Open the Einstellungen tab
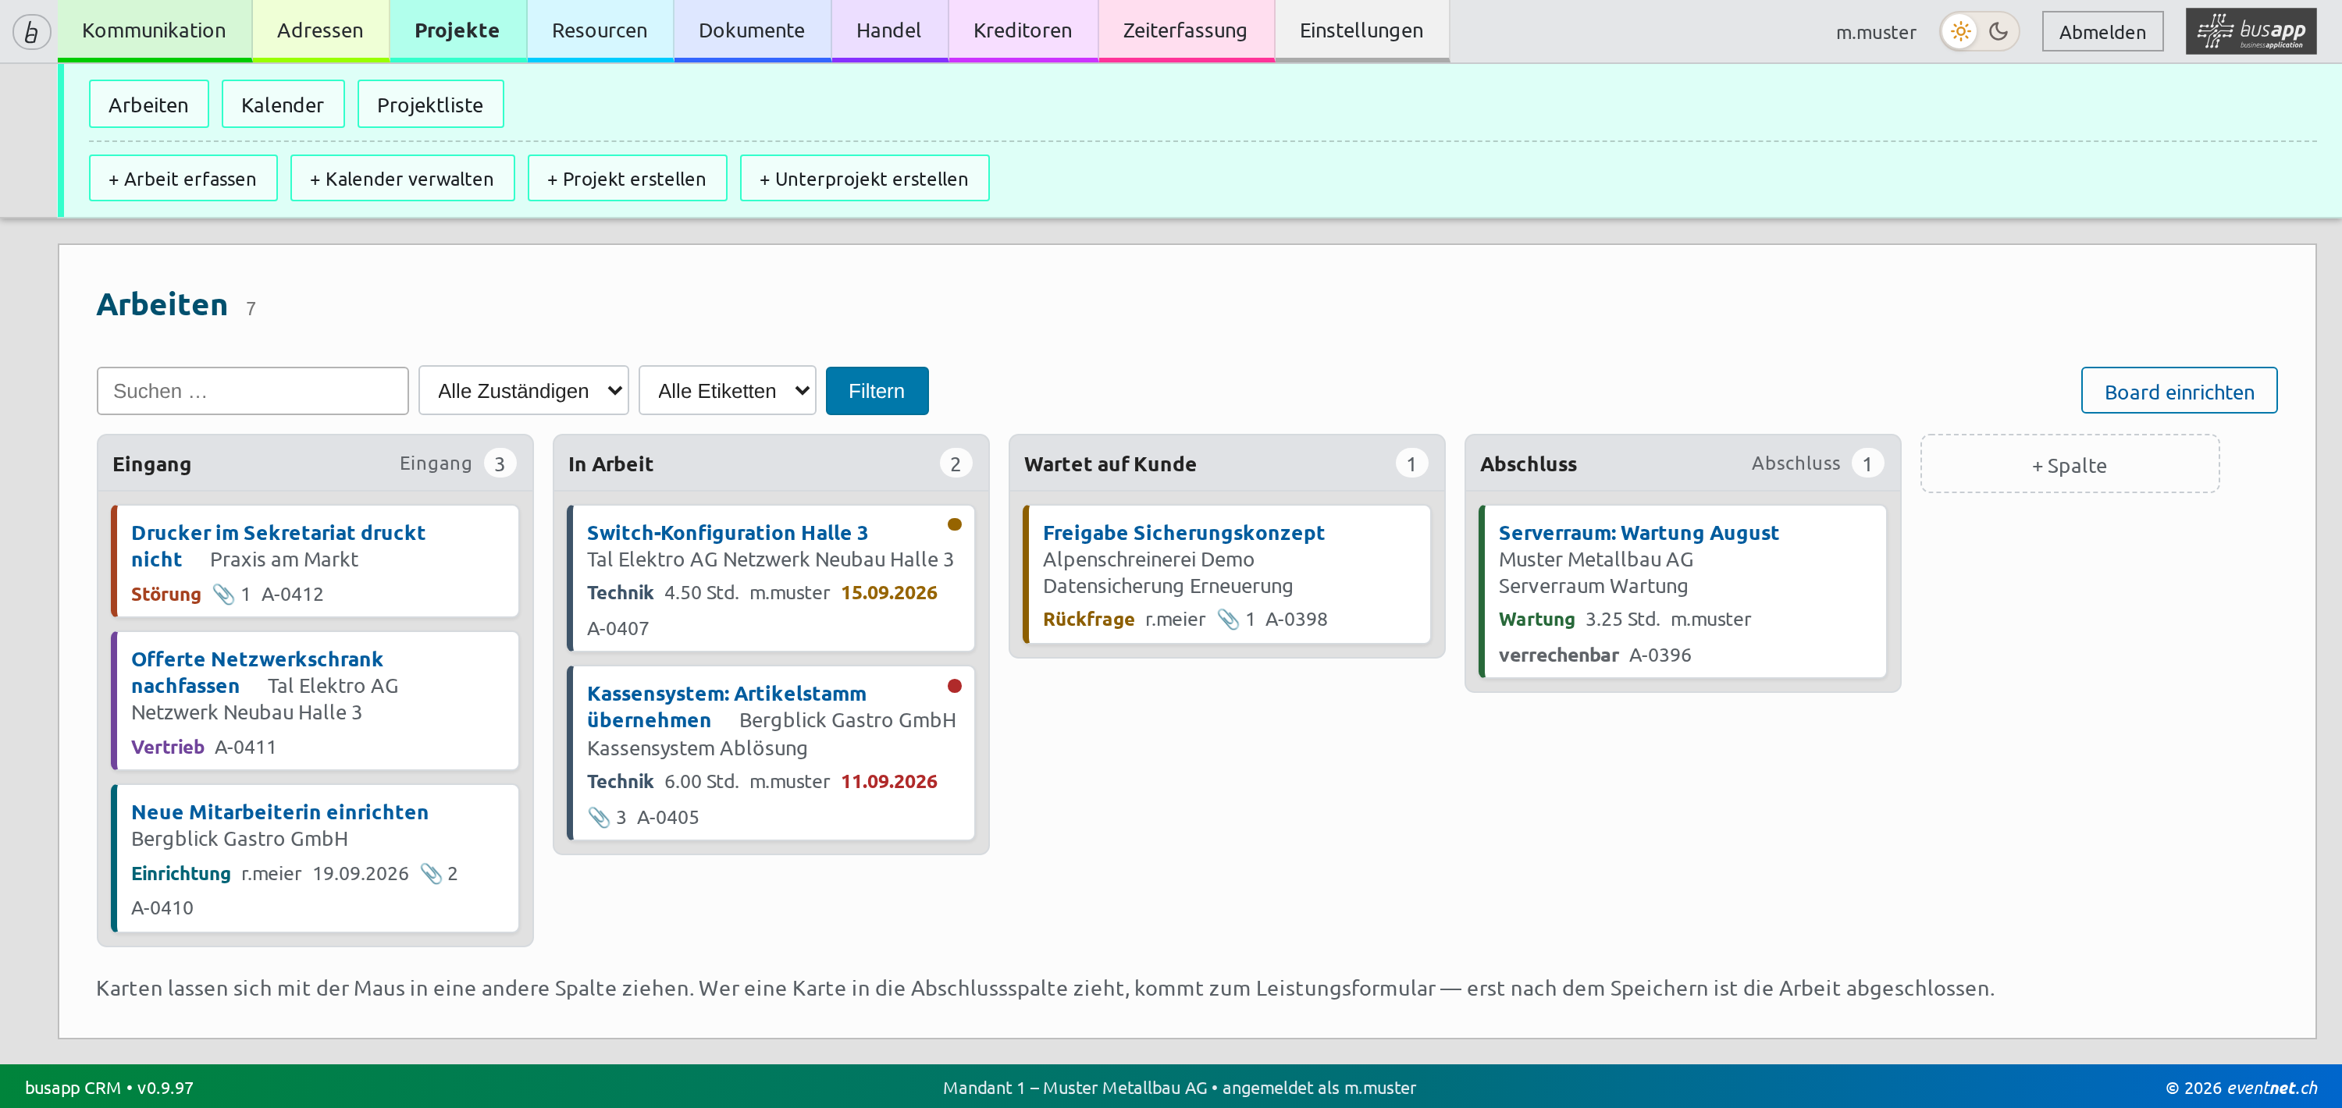The width and height of the screenshot is (2342, 1108). [x=1361, y=31]
